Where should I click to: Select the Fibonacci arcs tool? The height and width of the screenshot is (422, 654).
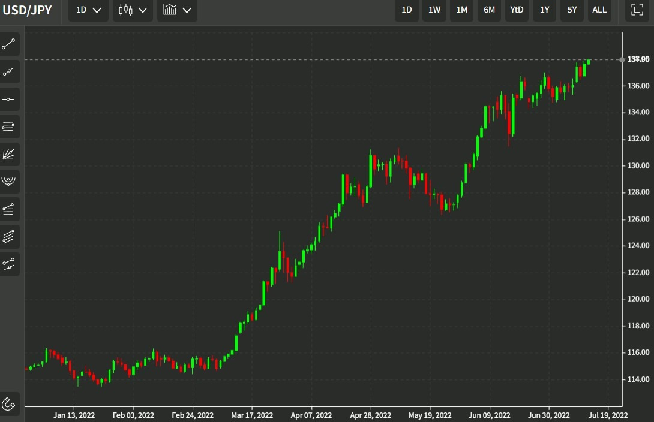pyautogui.click(x=9, y=182)
